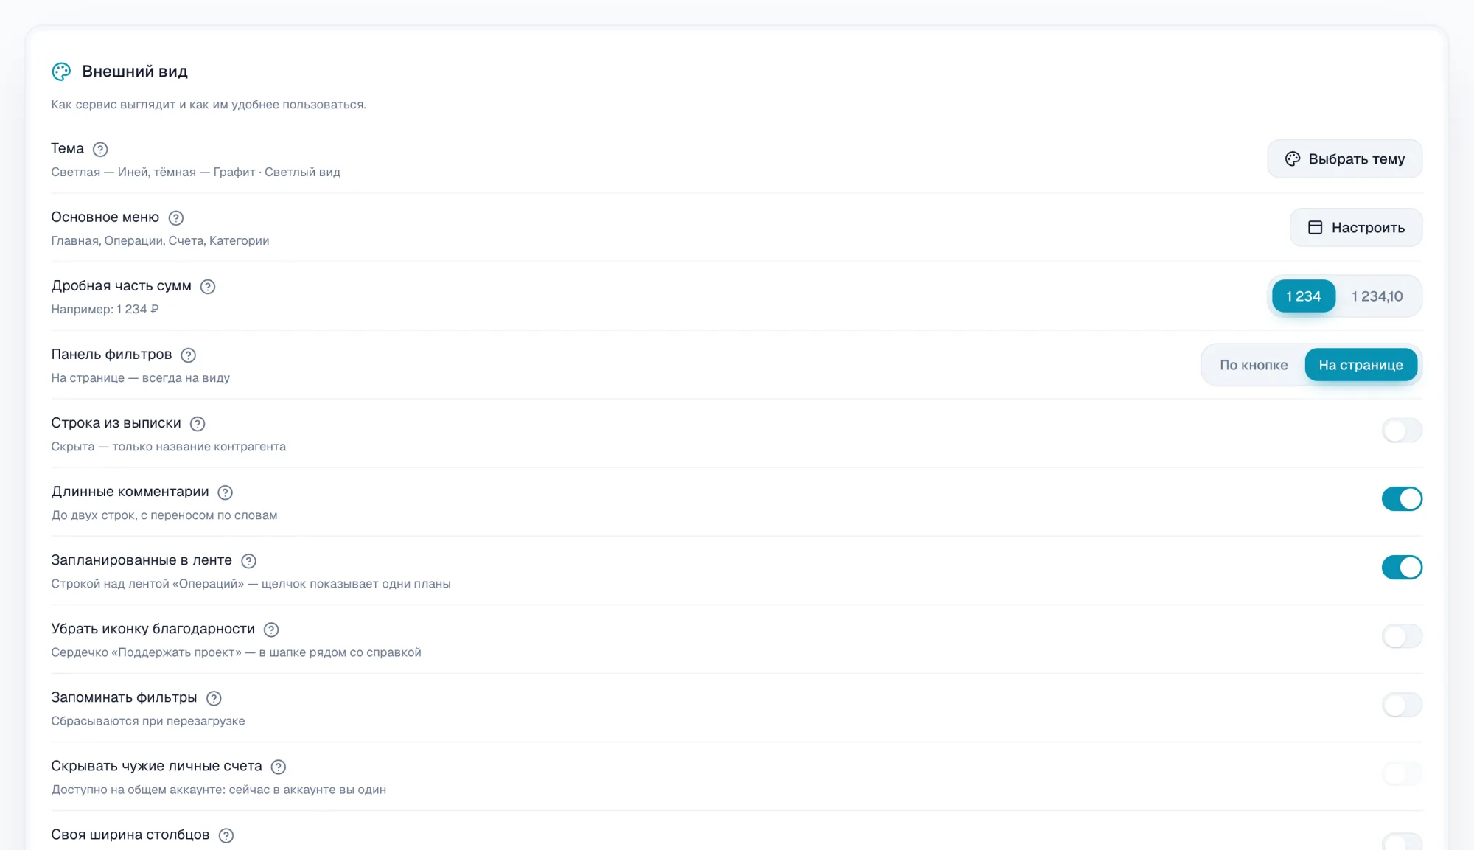Click the palette icon beside Внешний вид
Image resolution: width=1474 pixels, height=850 pixels.
pos(61,72)
